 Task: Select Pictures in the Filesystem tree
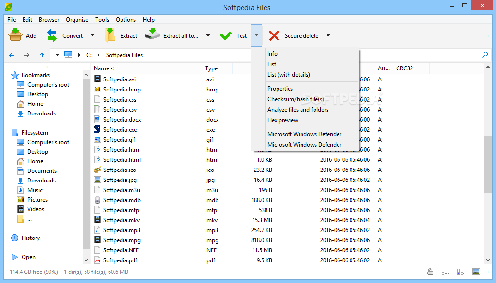click(37, 200)
